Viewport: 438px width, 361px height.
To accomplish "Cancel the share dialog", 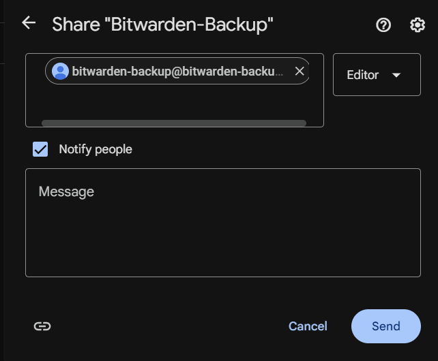I will (x=308, y=326).
